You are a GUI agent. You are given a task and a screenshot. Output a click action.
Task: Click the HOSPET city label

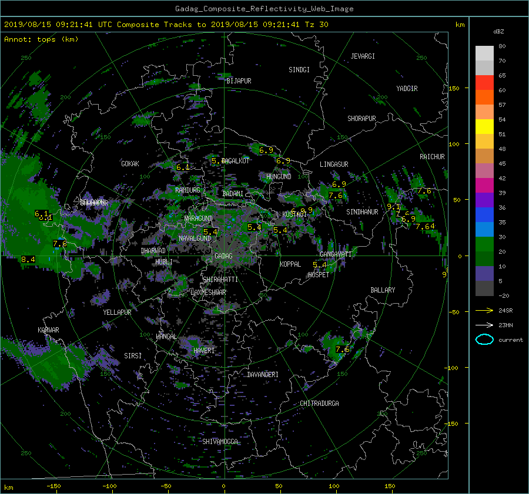pos(319,275)
